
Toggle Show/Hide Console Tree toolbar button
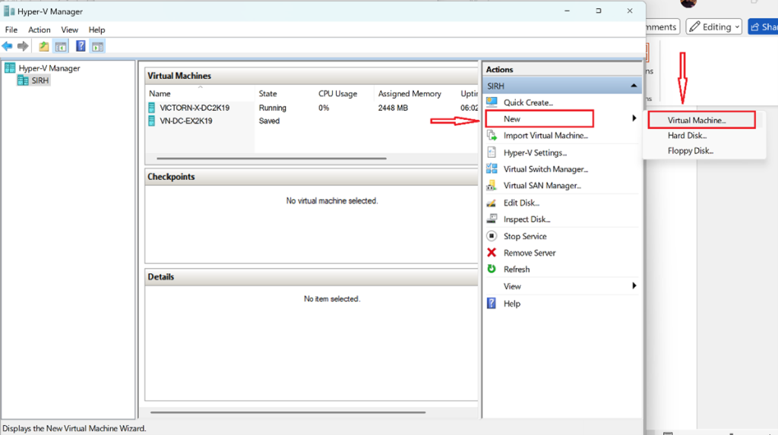61,46
